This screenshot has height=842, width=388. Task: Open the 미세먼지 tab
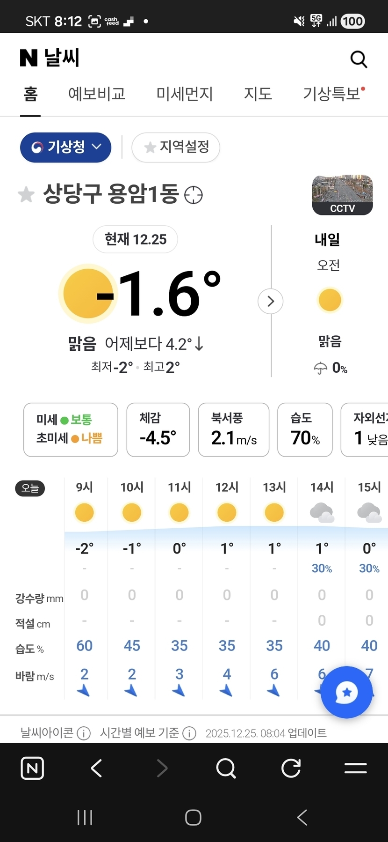185,94
